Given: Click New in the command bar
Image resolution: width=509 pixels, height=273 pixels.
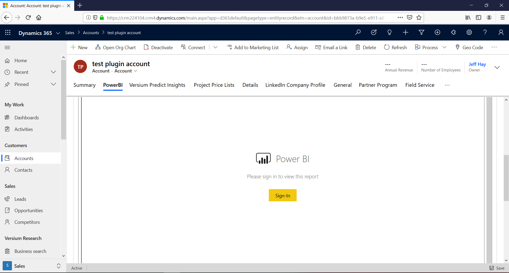Looking at the screenshot, I should pyautogui.click(x=79, y=47).
